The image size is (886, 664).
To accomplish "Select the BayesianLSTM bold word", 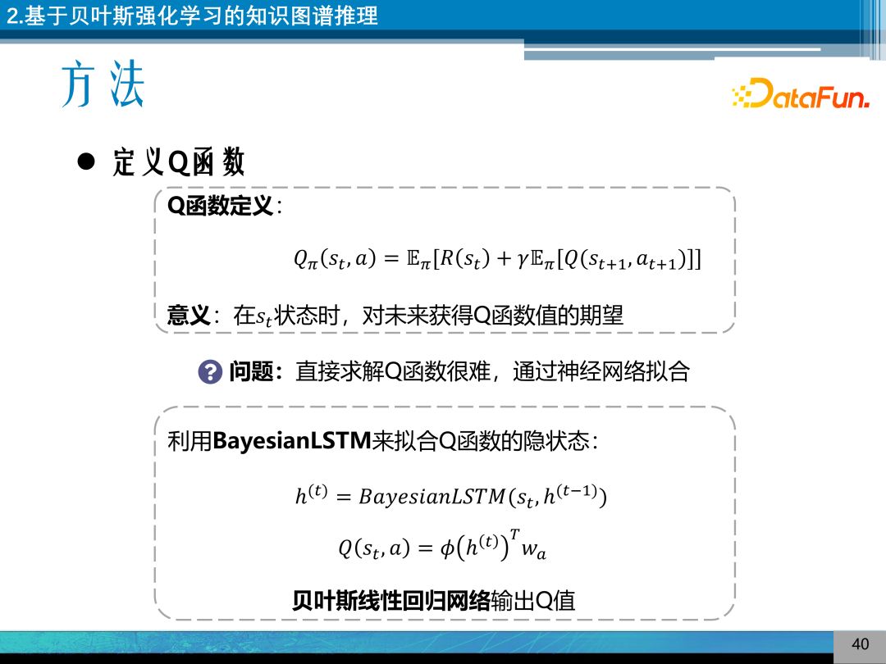I will 291,440.
